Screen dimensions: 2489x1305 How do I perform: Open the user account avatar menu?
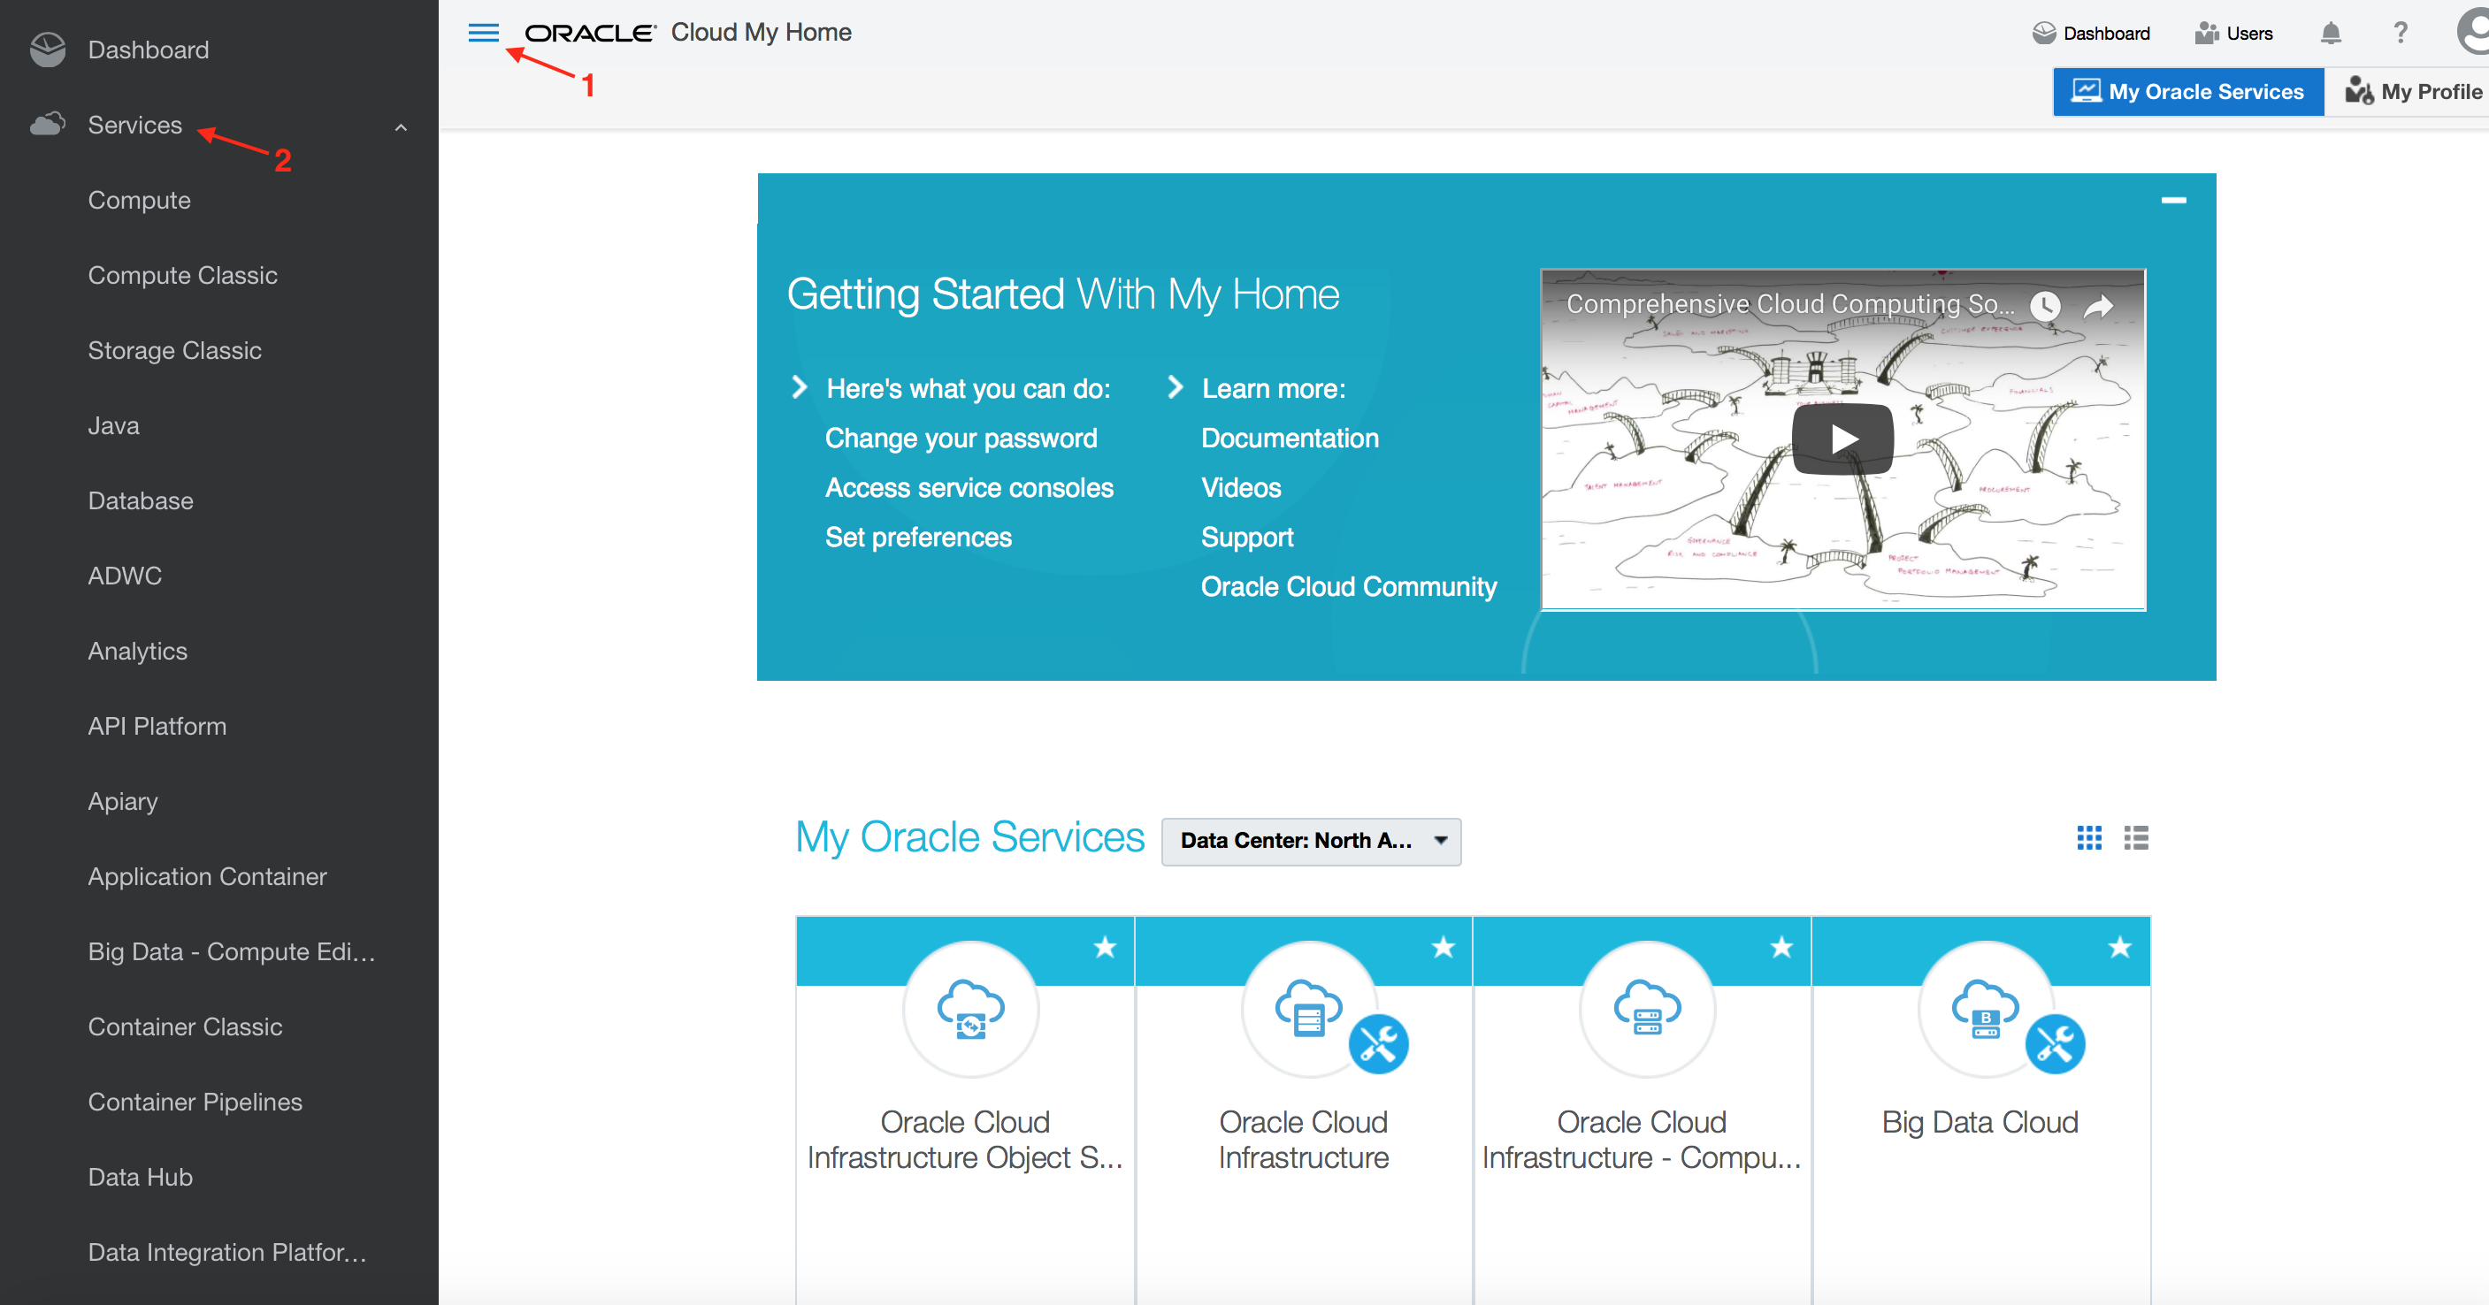pyautogui.click(x=2475, y=31)
